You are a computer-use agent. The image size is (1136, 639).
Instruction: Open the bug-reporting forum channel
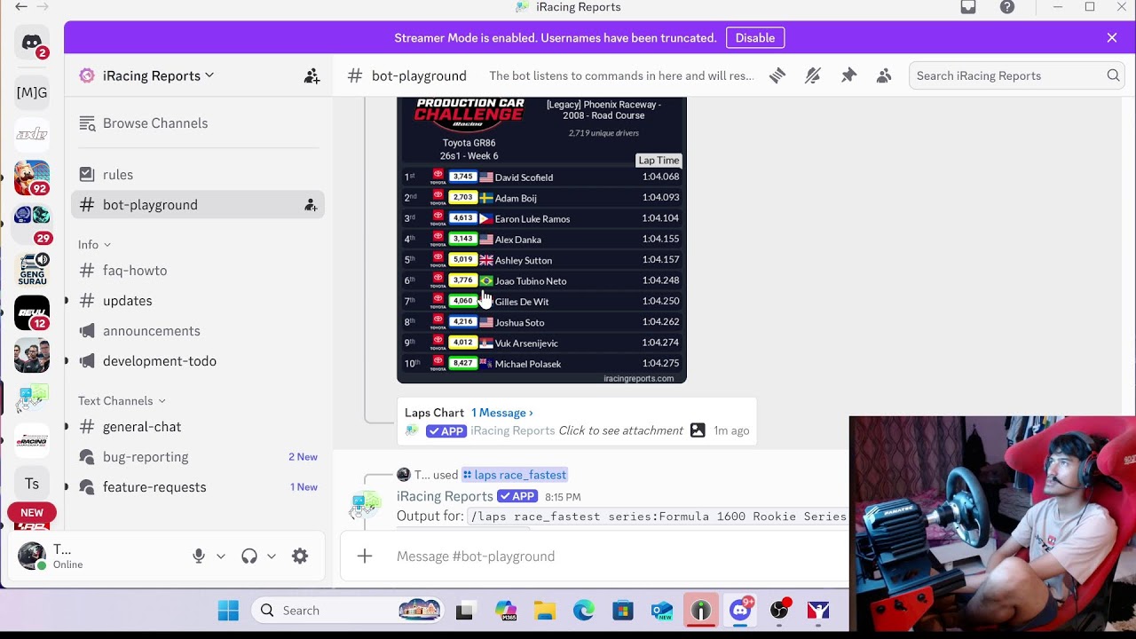click(x=197, y=457)
